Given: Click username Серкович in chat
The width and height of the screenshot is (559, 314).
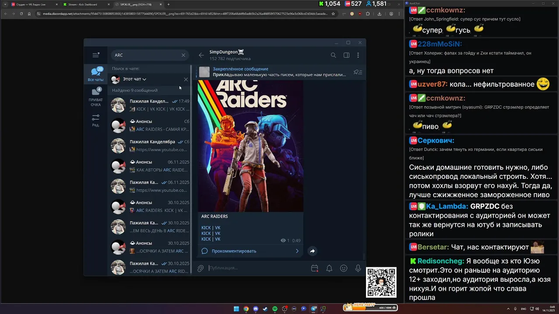Looking at the screenshot, I should pyautogui.click(x=436, y=140).
